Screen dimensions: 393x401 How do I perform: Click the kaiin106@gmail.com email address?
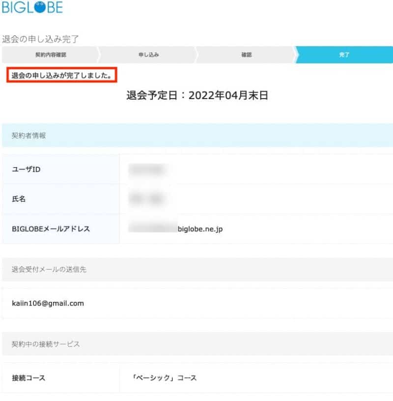pos(48,303)
